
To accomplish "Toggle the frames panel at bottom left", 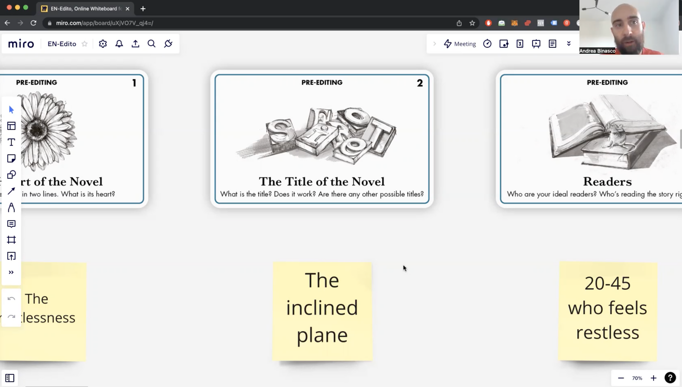I will click(x=10, y=378).
